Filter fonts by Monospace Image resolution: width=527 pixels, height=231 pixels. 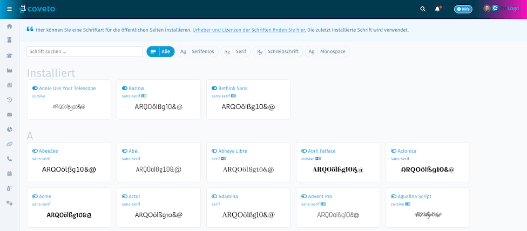click(328, 51)
